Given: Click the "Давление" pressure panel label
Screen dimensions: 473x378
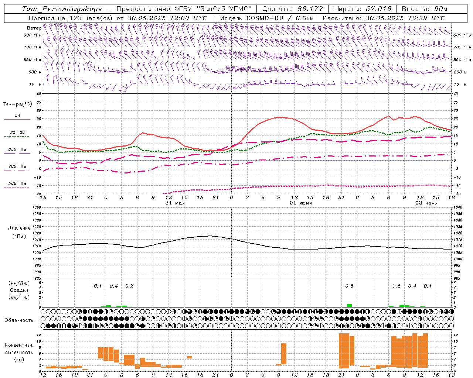Looking at the screenshot, I should tap(19, 228).
